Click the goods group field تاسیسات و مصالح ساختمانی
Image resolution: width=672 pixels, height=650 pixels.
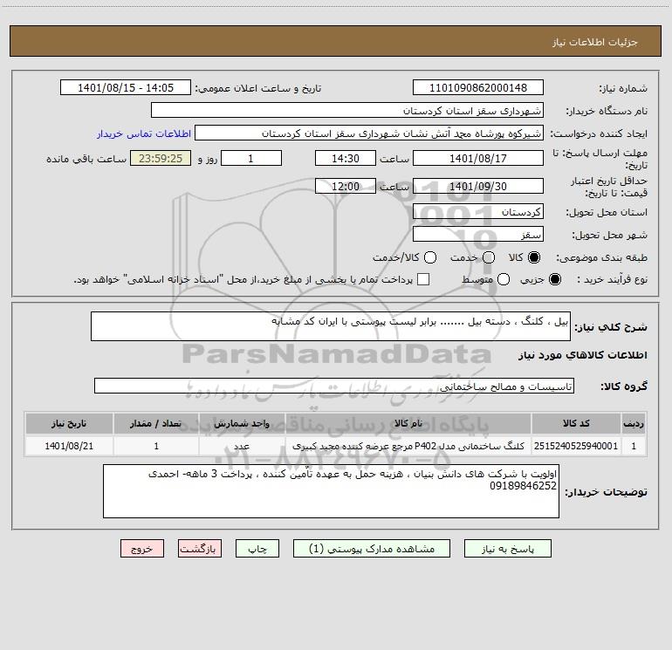pos(334,386)
